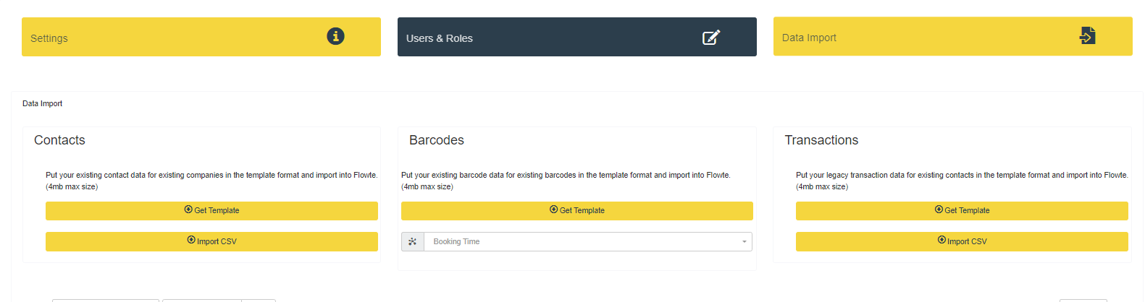Import CSV for Contacts

[x=211, y=241]
